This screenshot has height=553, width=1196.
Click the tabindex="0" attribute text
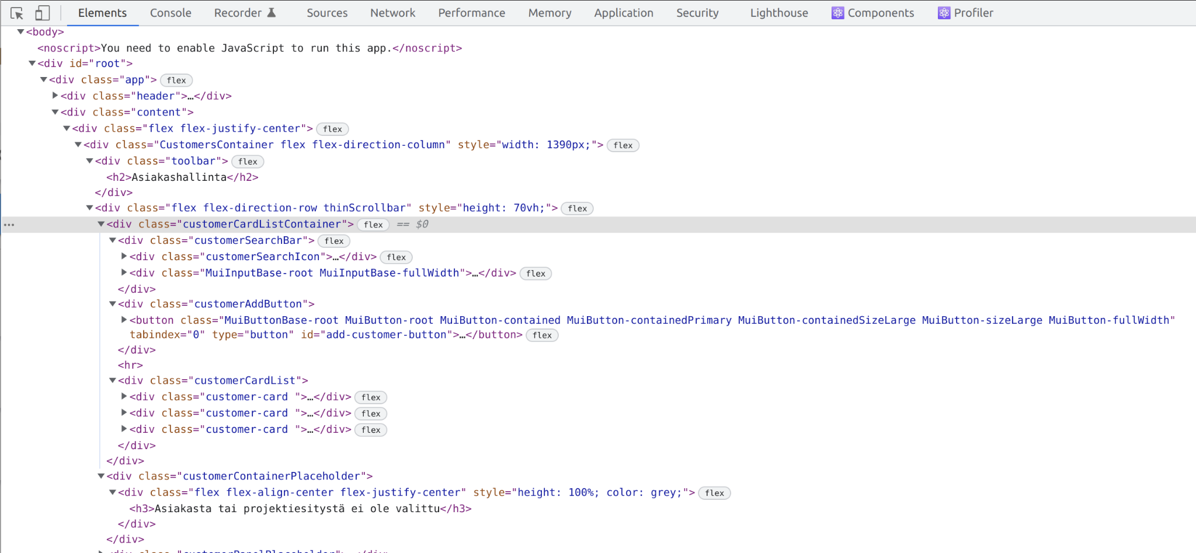coord(168,335)
